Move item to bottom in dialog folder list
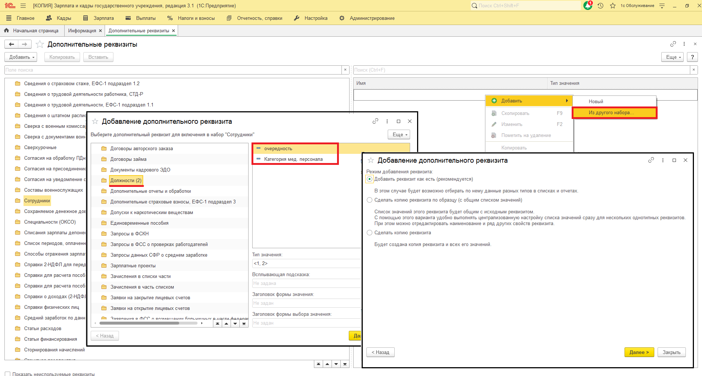 244,323
